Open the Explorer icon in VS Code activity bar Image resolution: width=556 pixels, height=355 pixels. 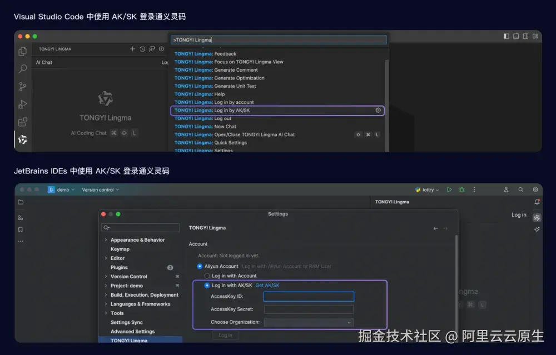pyautogui.click(x=23, y=51)
